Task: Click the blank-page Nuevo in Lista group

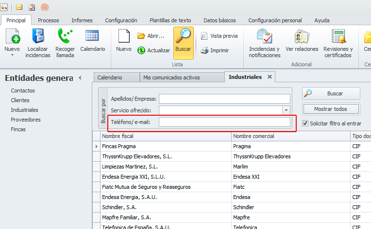Action: point(124,40)
